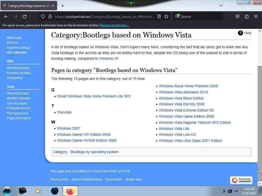This screenshot has width=262, height=196.
Task: Open the Windows 2007 page link
Action: click(69, 128)
